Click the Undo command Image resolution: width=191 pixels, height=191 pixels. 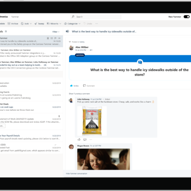[x=88, y=23]
